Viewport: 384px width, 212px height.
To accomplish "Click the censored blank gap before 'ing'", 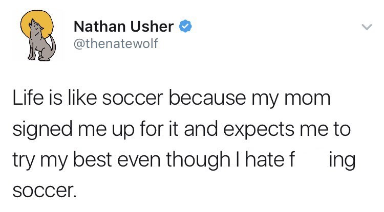I will (x=311, y=160).
